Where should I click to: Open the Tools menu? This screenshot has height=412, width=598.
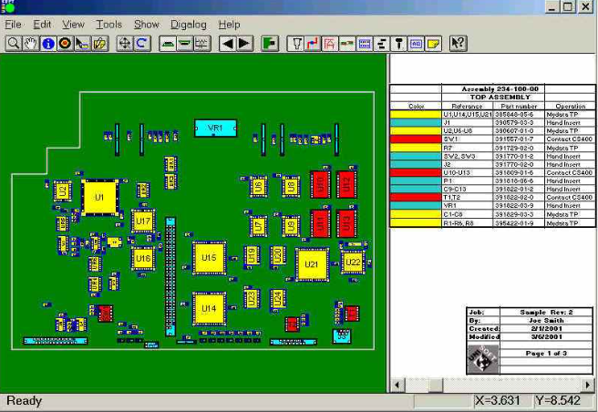pos(108,25)
